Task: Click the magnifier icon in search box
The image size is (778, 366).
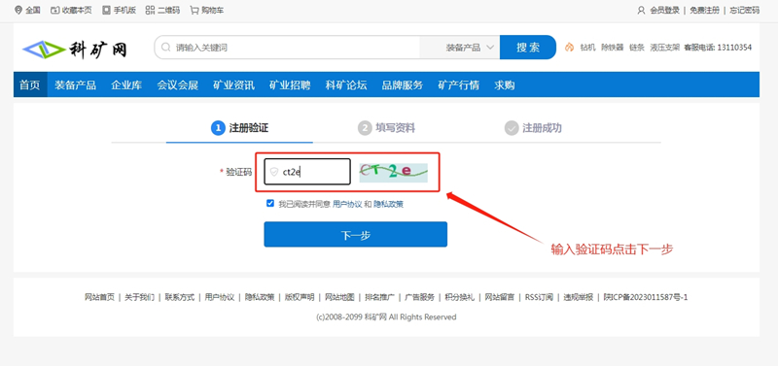Action: click(166, 48)
